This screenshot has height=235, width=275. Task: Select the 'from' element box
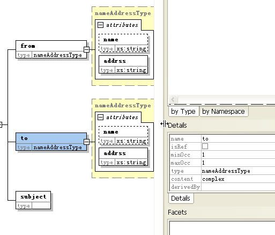click(x=51, y=49)
